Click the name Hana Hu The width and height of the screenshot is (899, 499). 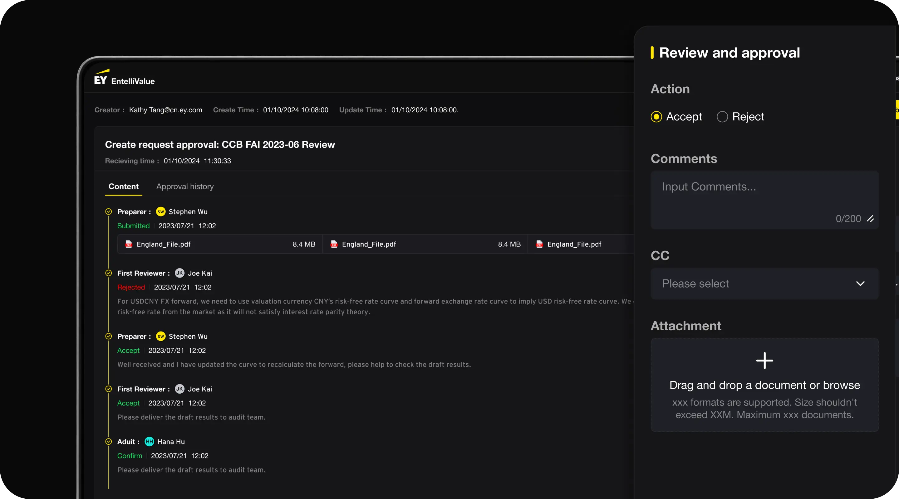171,442
